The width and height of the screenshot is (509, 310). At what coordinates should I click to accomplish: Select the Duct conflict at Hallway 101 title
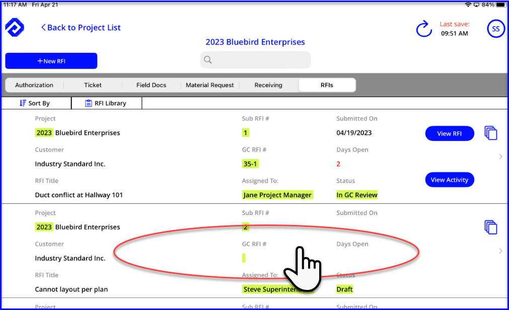click(x=79, y=195)
